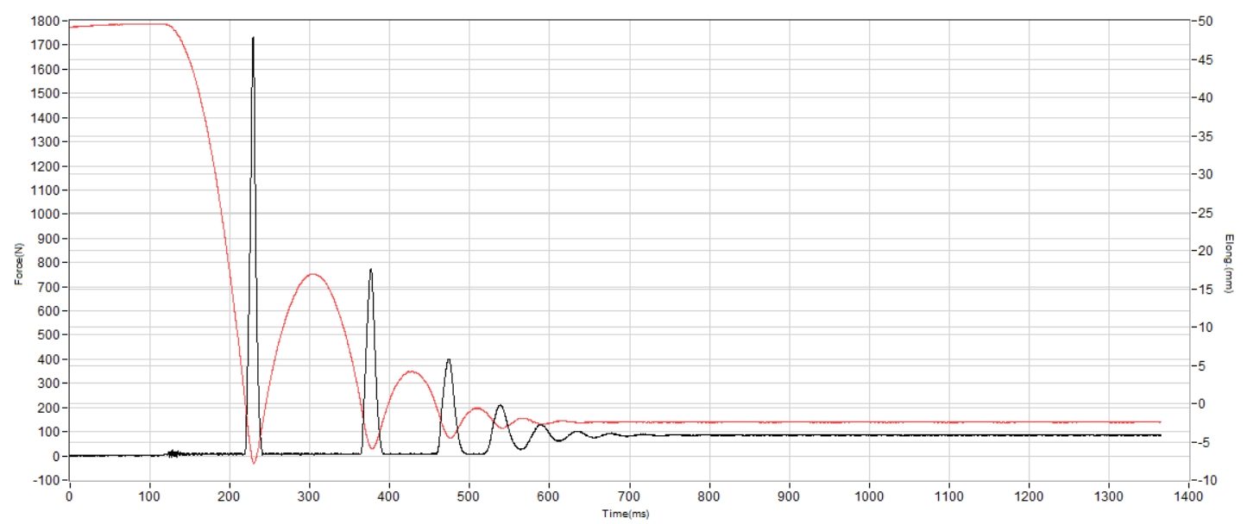Screen dimensions: 1247x524
Task: Click the tallest black force peak near 1700 N
Action: [x=253, y=40]
